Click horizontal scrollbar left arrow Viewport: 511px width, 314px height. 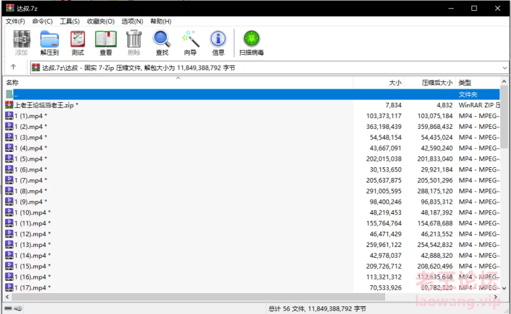(x=7, y=297)
